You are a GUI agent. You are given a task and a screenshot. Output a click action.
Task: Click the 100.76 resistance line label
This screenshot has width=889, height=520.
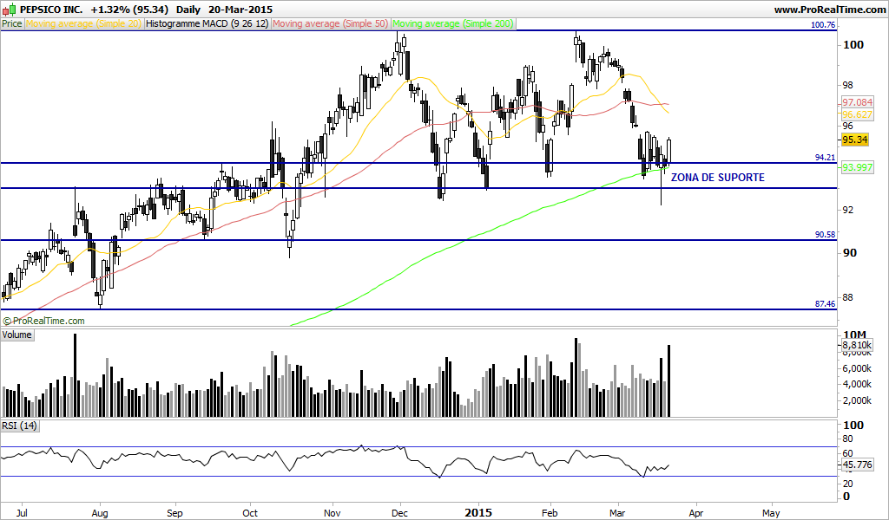(x=823, y=25)
